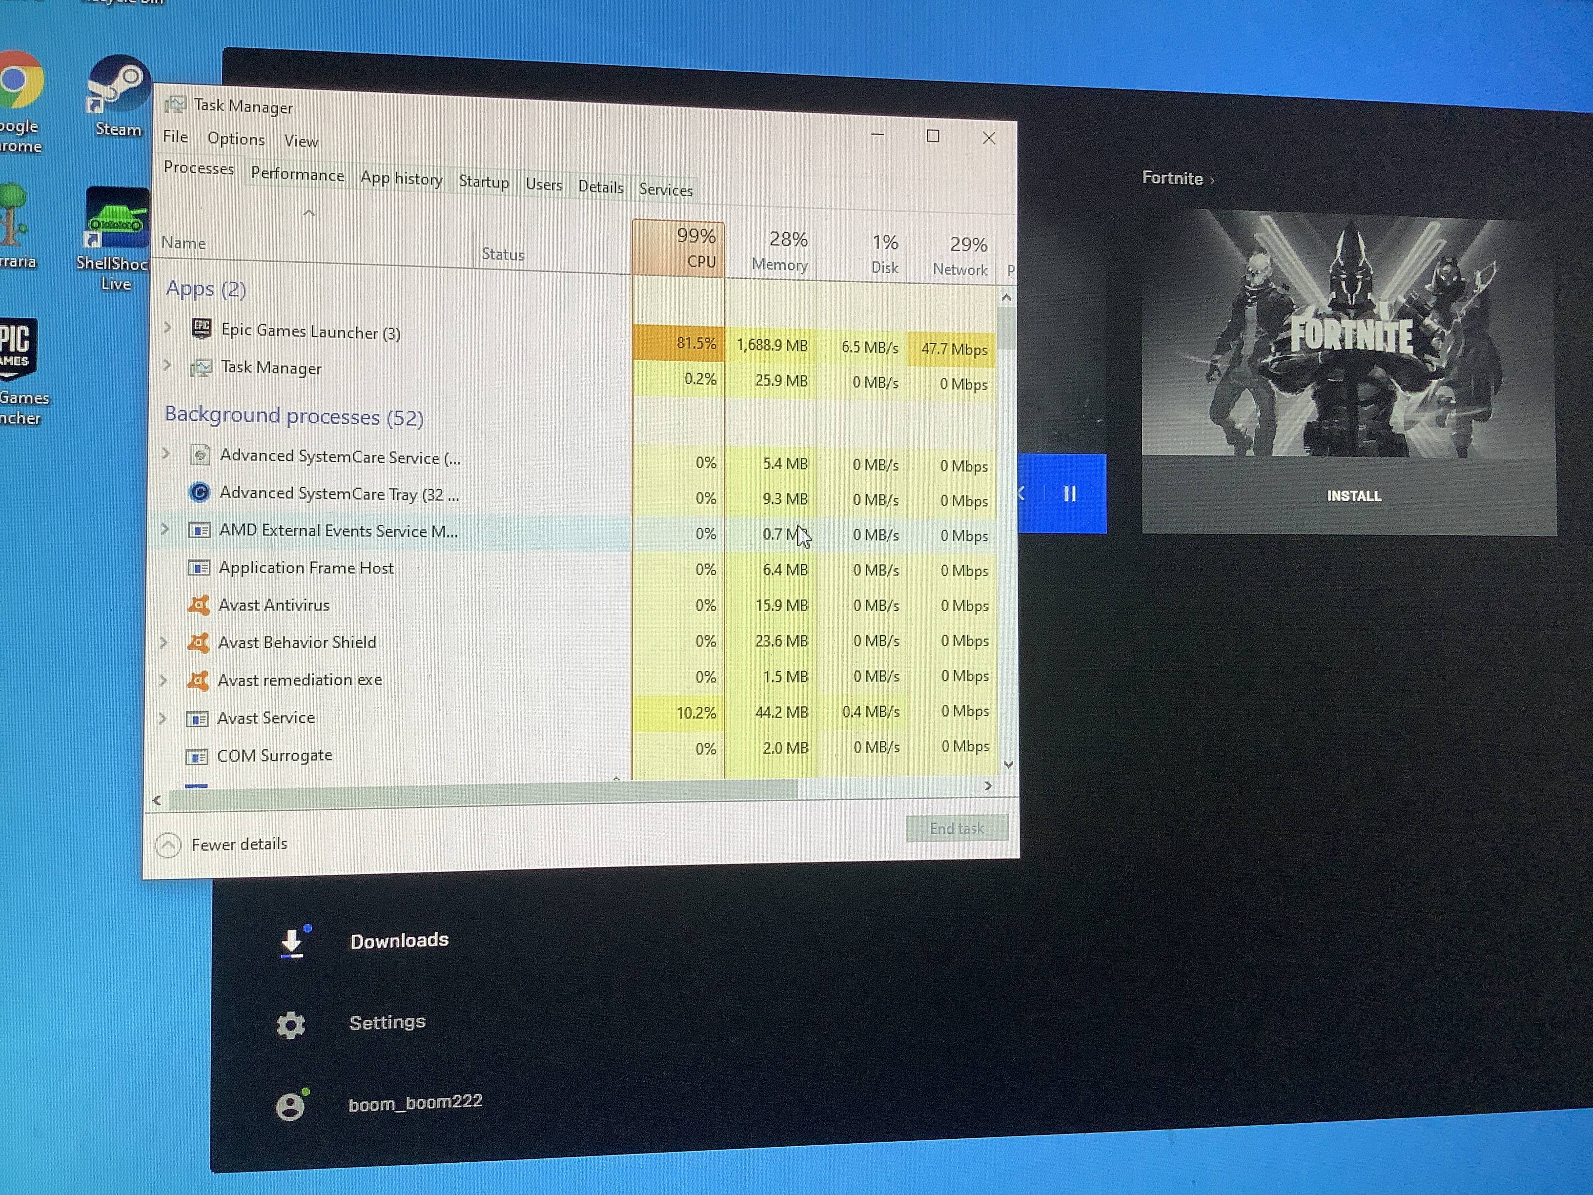Screen dimensions: 1593x1195
Task: Sort processes by Disk column
Action: [x=861, y=253]
